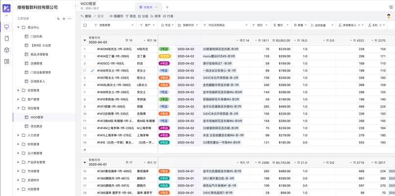Open the hamburger menu at top right
395x196 pixels.
tap(391, 7)
